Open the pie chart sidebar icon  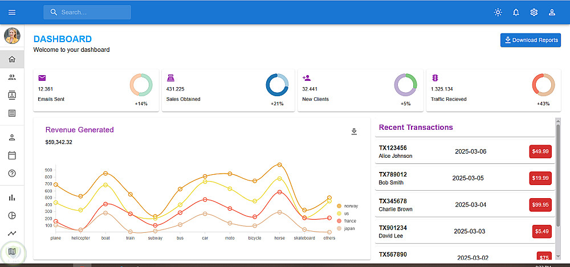(x=12, y=215)
